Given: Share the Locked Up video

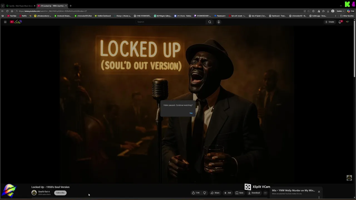Looking at the screenshot, I should tap(215, 193).
